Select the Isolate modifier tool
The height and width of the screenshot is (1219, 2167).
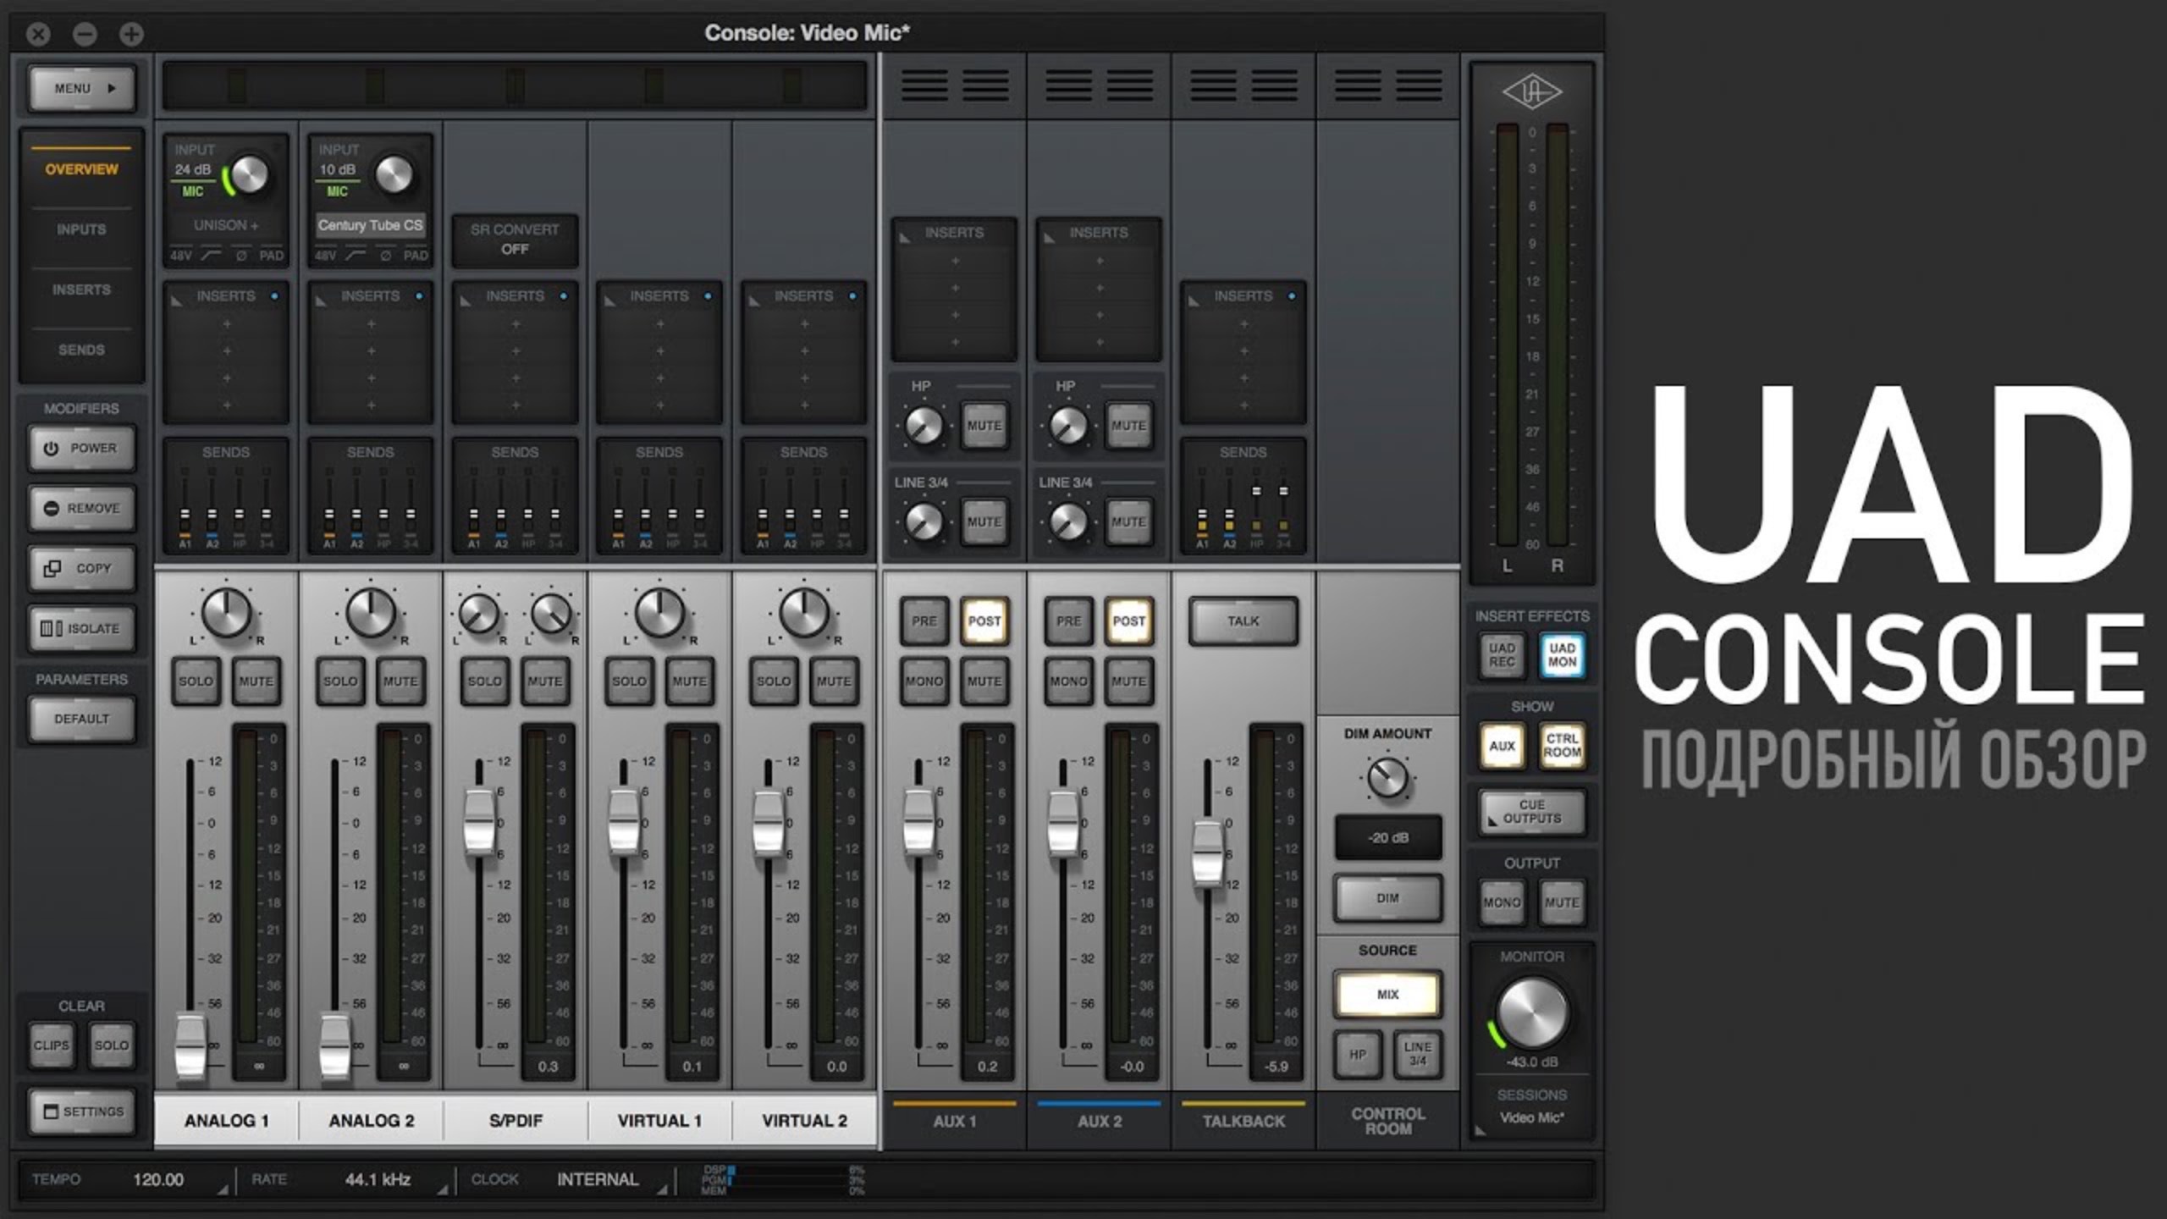point(81,629)
